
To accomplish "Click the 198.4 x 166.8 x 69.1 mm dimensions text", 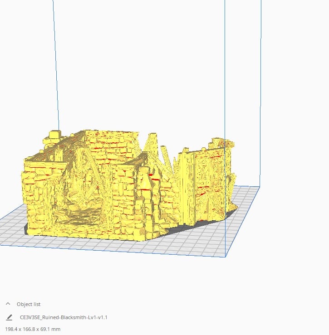I will (33, 329).
